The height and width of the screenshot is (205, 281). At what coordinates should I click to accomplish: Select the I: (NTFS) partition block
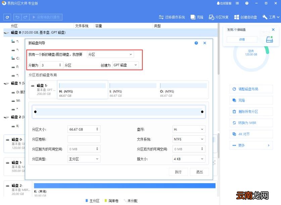[133, 90]
